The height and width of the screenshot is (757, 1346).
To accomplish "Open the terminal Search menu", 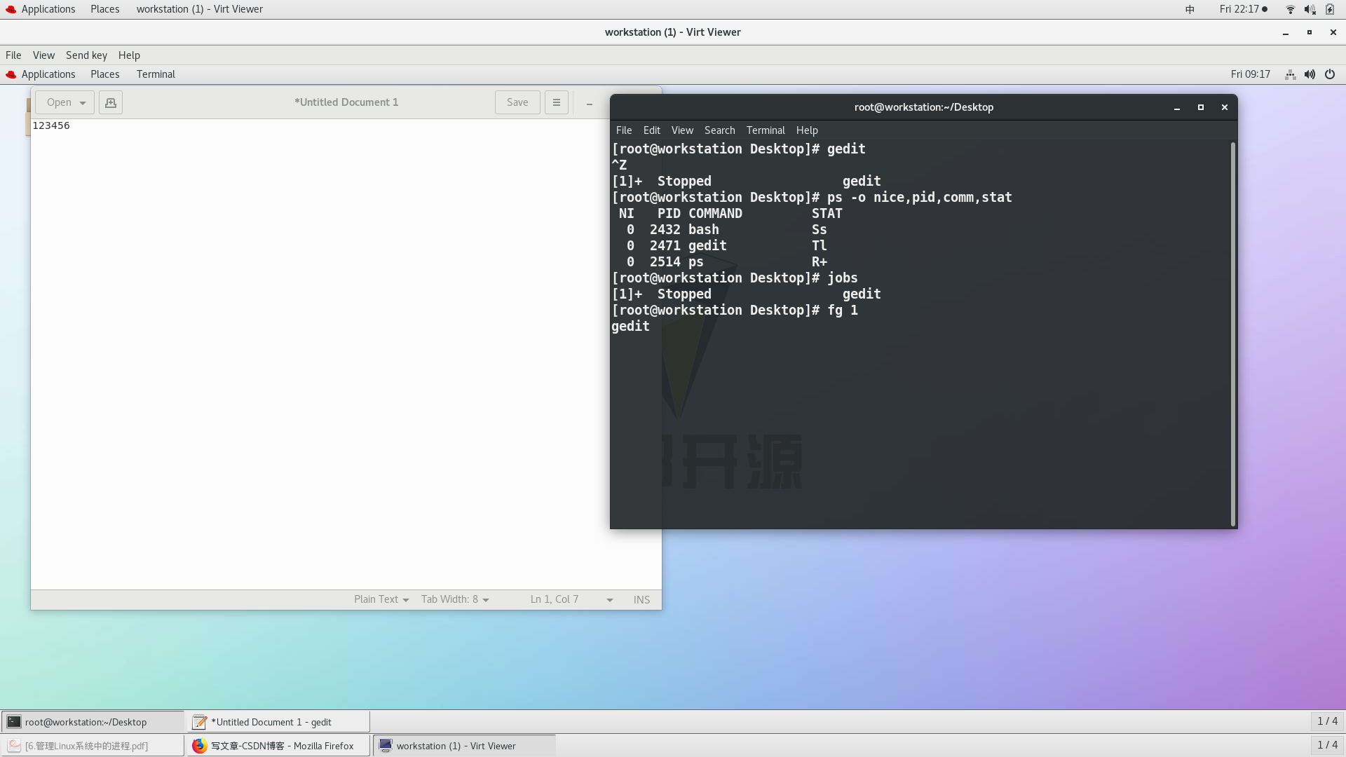I will (x=719, y=130).
